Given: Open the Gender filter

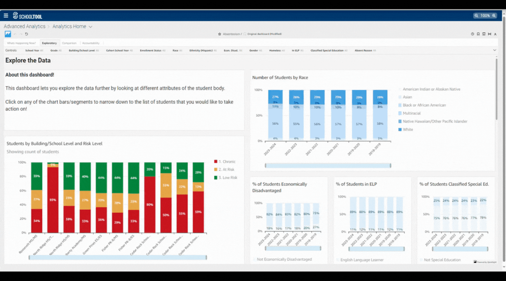Looking at the screenshot, I should [256, 50].
